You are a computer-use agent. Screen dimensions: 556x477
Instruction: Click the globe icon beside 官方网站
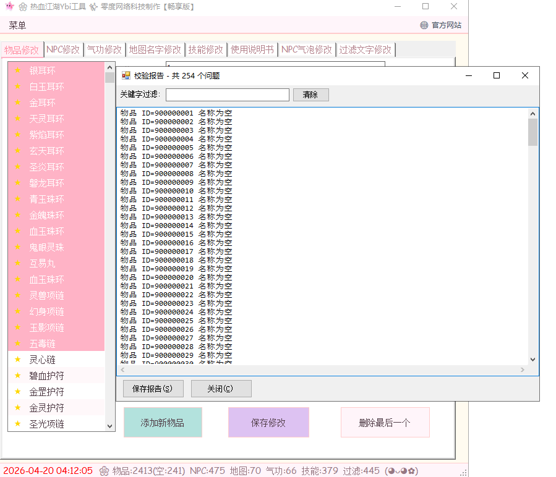pos(424,25)
